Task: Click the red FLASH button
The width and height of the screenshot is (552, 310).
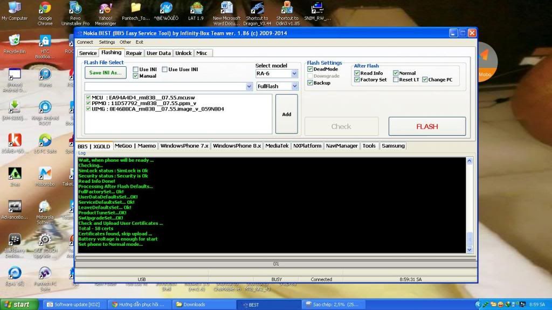Action: (x=427, y=127)
